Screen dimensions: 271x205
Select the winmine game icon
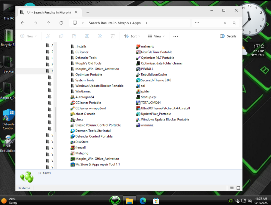tap(138, 125)
